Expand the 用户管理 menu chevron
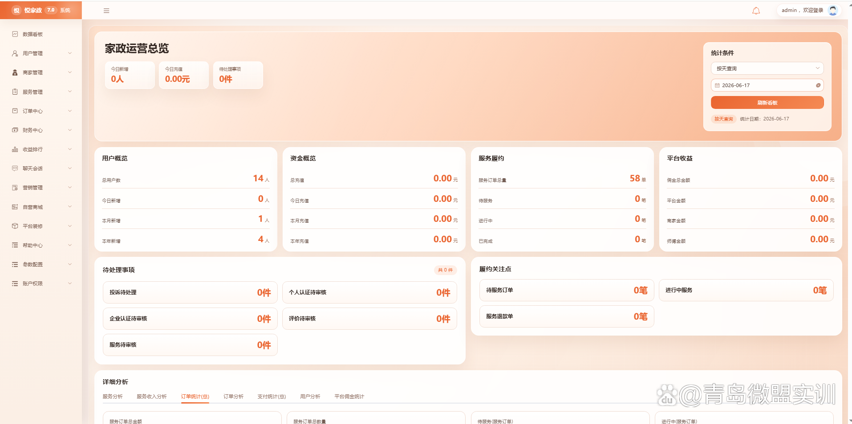 tap(70, 53)
